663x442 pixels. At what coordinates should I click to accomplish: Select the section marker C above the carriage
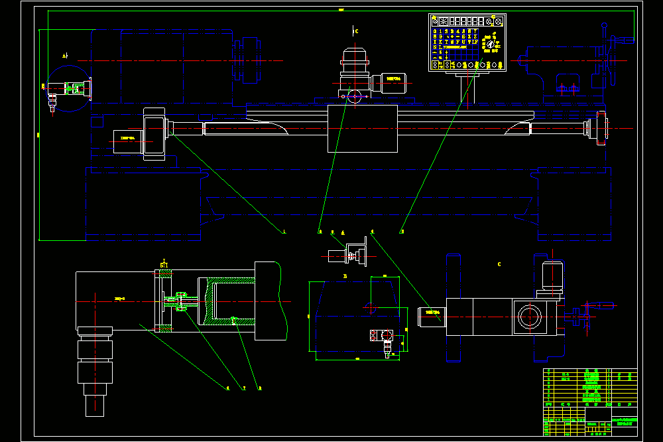pyautogui.click(x=355, y=31)
